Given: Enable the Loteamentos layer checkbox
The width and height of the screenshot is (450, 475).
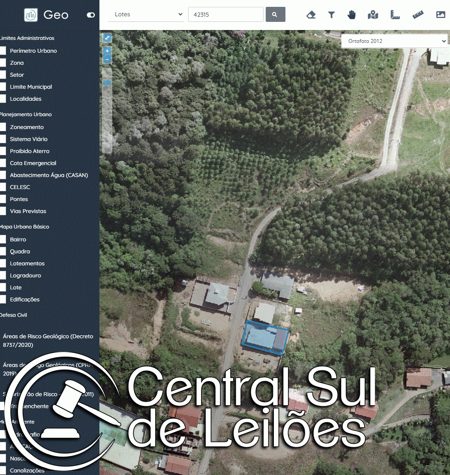Looking at the screenshot, I should (x=3, y=263).
